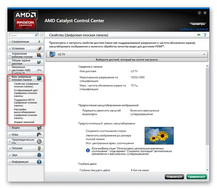Choose 'Сохранить соотношение сторон' scaling mode
The width and height of the screenshot is (217, 189).
[106, 131]
